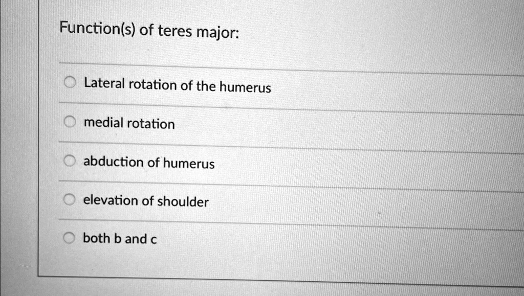Click the both b and c answer text
The height and width of the screenshot is (296, 524).
(x=119, y=238)
